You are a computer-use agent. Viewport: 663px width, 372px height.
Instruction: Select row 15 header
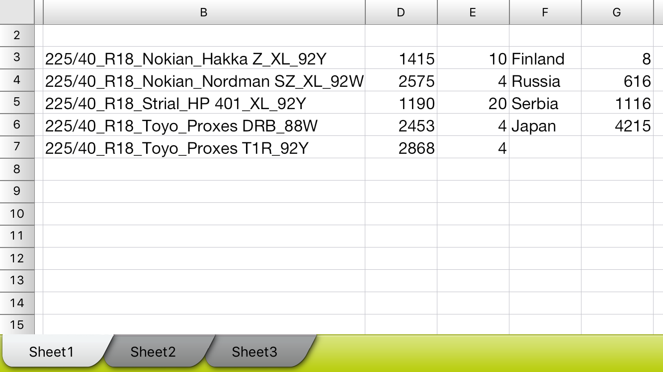point(17,325)
